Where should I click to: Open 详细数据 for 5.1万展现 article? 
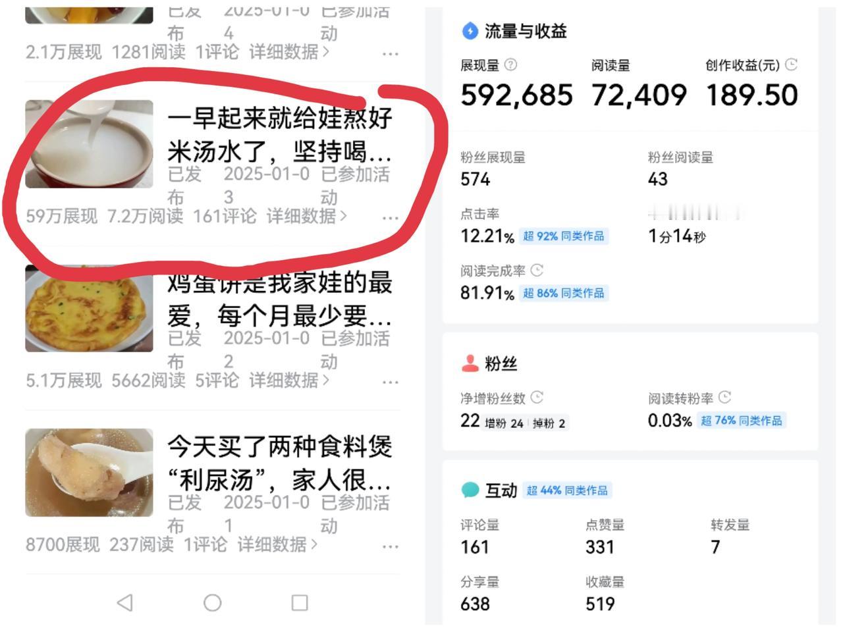289,380
